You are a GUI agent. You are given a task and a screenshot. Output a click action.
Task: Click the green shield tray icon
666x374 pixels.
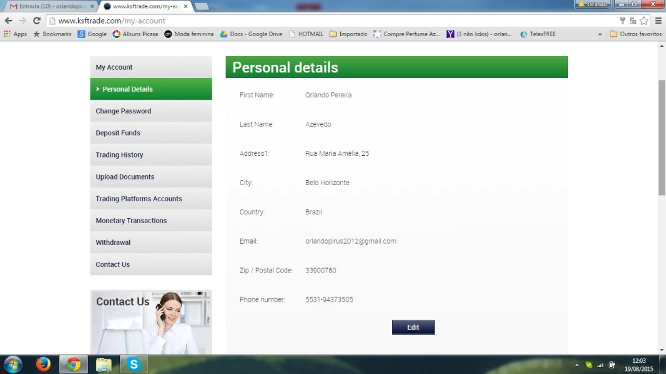(589, 365)
